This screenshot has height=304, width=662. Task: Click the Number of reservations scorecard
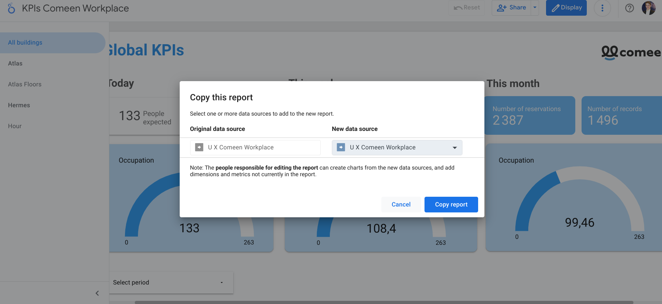[530, 115]
